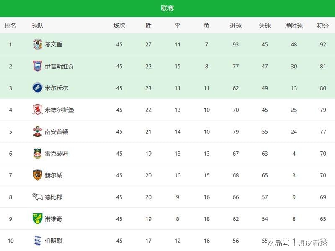Click the Ipswich (伊普斯维奇) team badge
335x251 pixels.
coord(38,66)
